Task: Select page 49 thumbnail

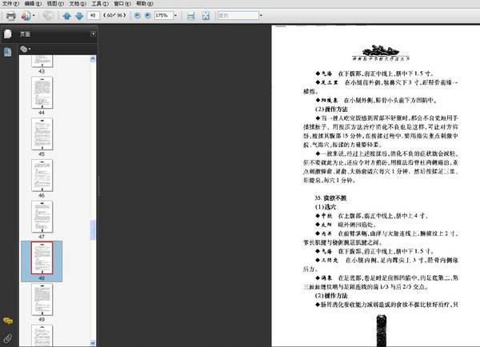Action: pos(42,299)
